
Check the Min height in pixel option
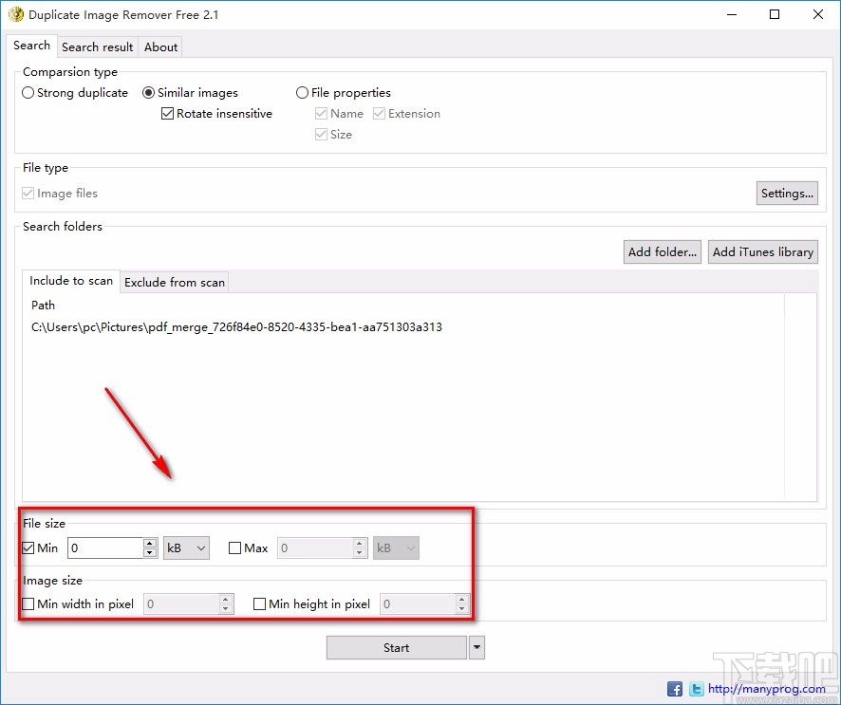tap(259, 603)
